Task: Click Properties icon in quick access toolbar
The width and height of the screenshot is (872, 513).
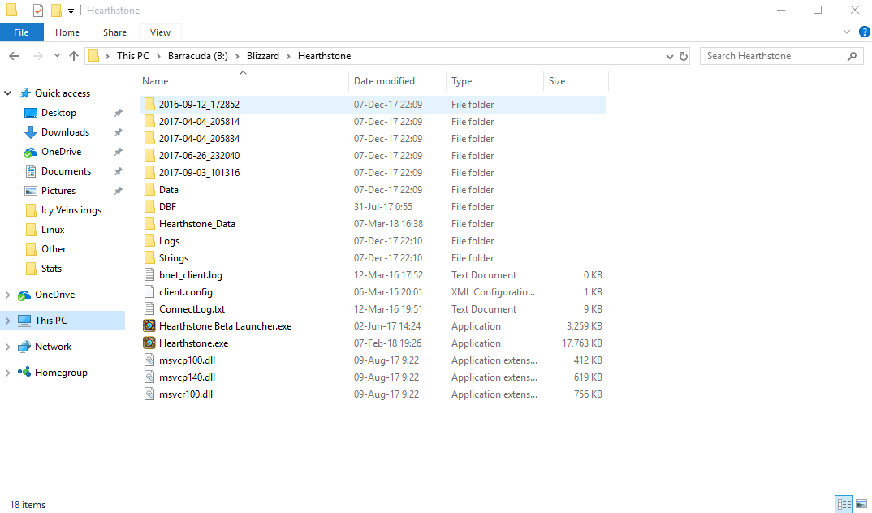Action: pyautogui.click(x=38, y=10)
